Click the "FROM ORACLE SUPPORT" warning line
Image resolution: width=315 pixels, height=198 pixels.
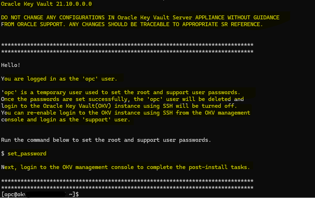click(132, 24)
